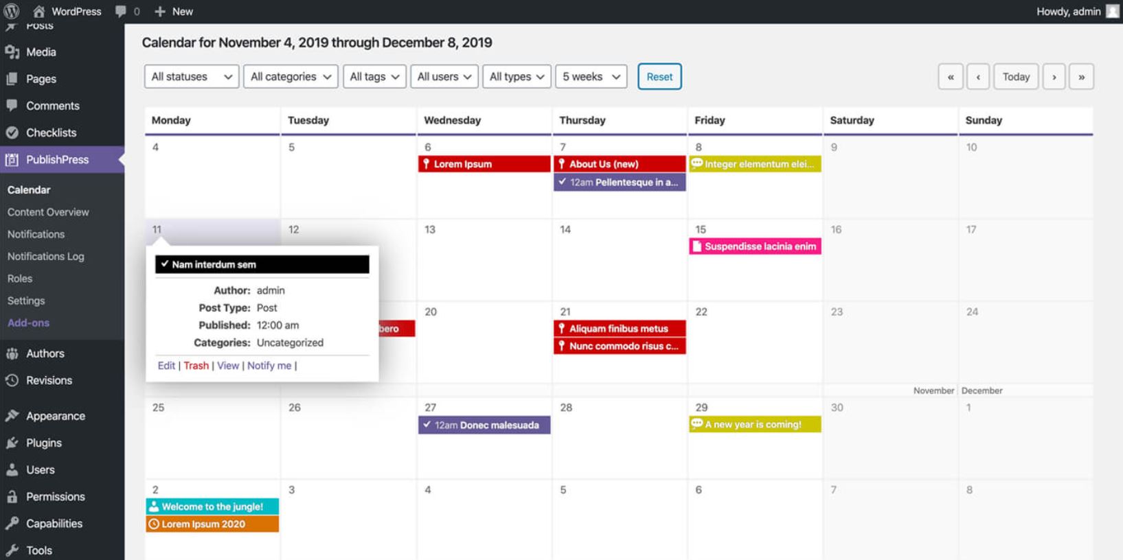Screen dimensions: 1123x560
Task: Select Notifications Log in the sidebar
Action: 45,256
